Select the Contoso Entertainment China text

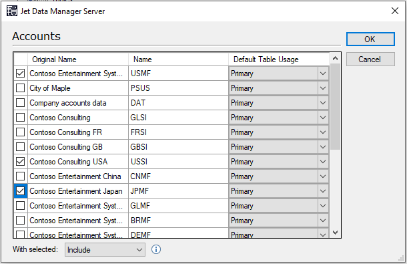coord(75,176)
